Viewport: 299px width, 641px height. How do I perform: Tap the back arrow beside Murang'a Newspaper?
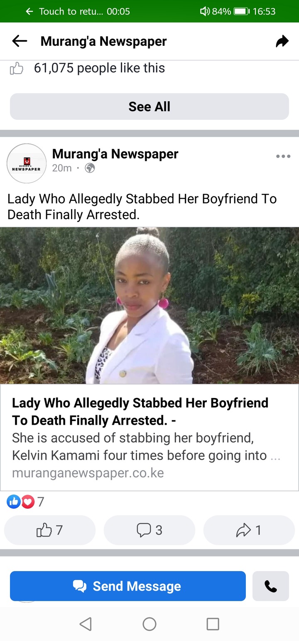click(20, 41)
